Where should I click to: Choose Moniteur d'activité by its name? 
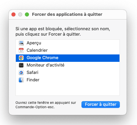click(x=45, y=65)
